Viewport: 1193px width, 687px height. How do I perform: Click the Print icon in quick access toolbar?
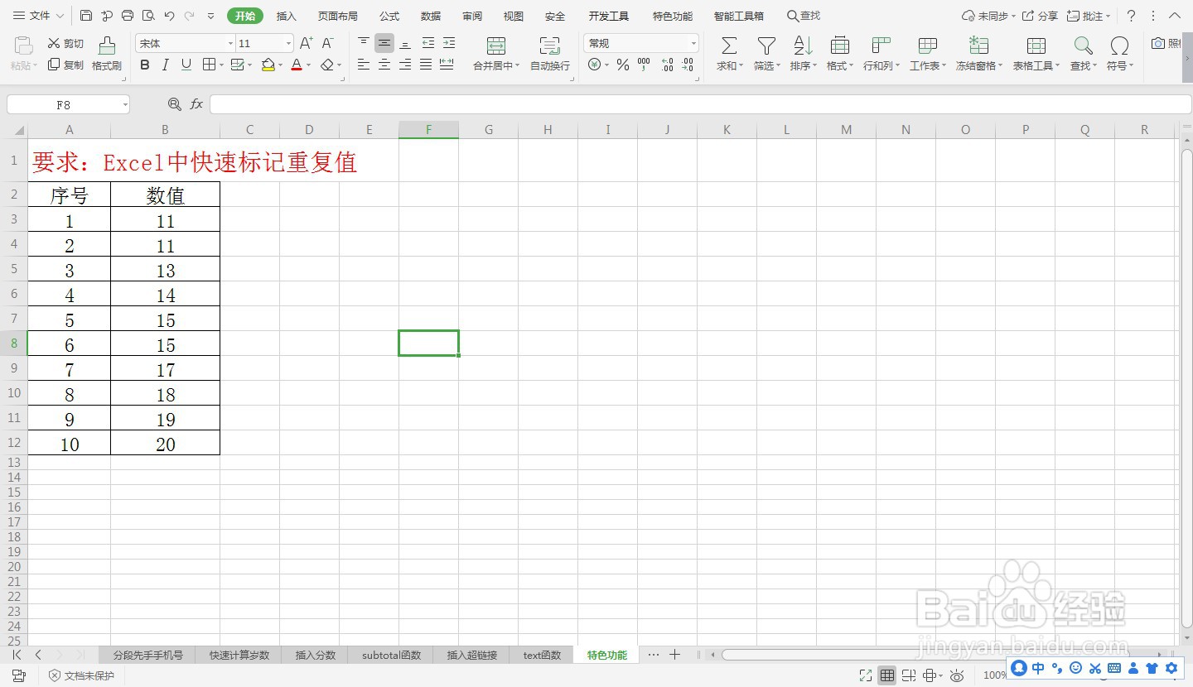tap(128, 16)
